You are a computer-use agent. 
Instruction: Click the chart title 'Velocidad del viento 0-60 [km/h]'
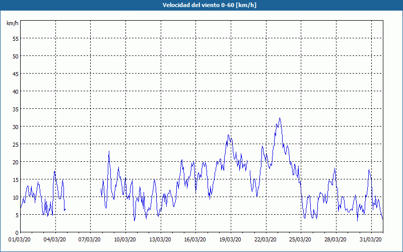tap(210, 5)
